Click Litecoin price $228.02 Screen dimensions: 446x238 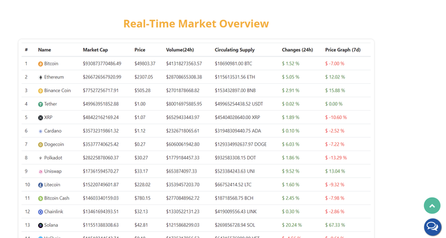tap(143, 185)
